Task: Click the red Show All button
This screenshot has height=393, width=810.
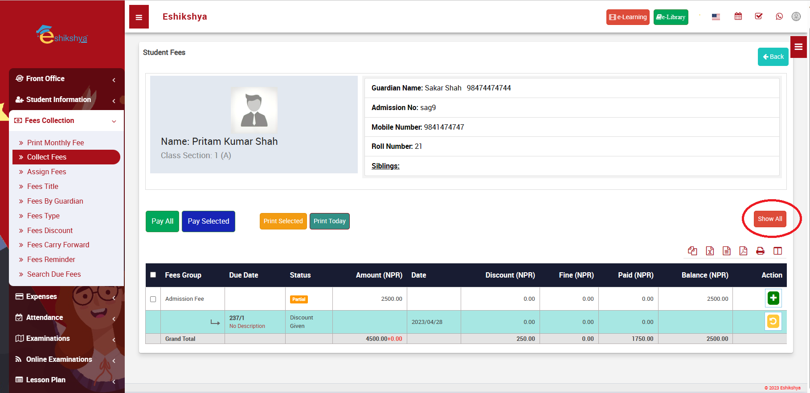Action: pyautogui.click(x=769, y=219)
